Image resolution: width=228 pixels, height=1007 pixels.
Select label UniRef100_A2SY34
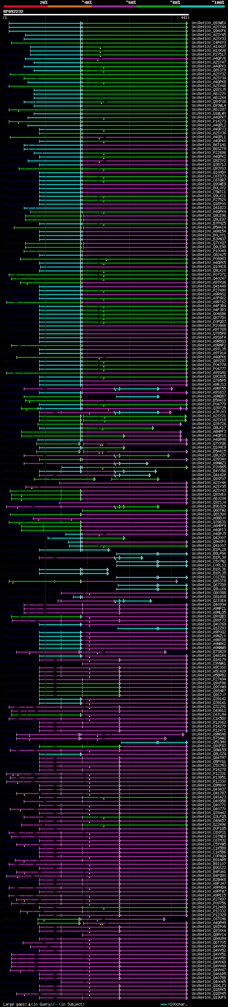[x=208, y=78]
